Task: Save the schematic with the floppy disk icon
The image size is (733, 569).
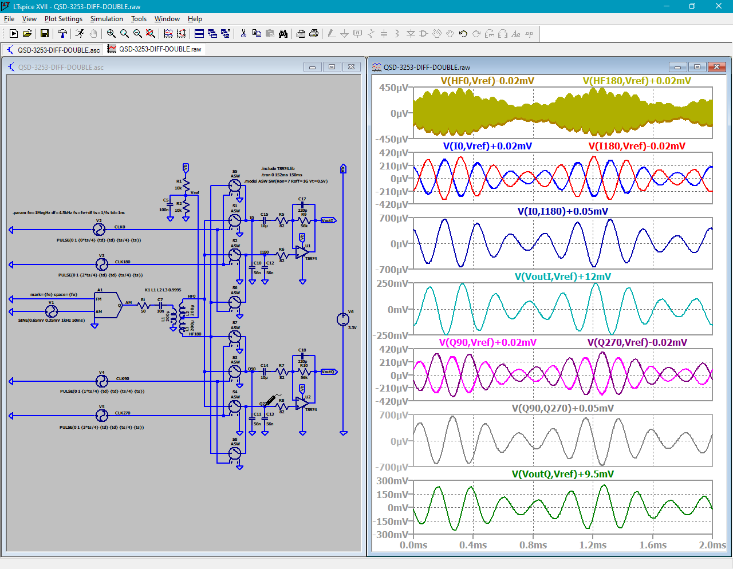Action: pos(44,34)
